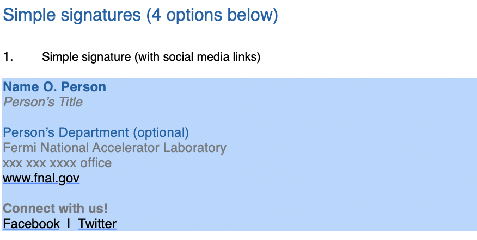Image resolution: width=477 pixels, height=240 pixels.
Task: Click the word 'signatures' in the heading
Action: 100,15
